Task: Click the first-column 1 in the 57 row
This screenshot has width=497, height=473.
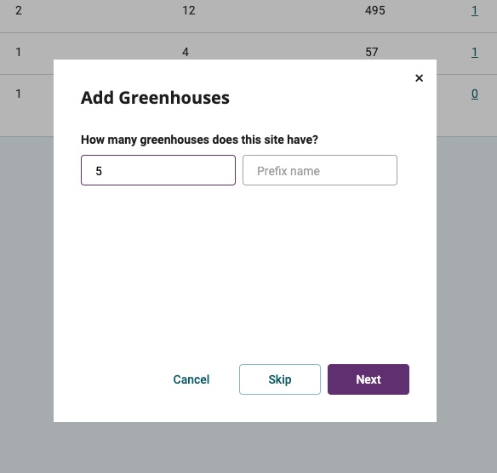Action: pyautogui.click(x=19, y=52)
